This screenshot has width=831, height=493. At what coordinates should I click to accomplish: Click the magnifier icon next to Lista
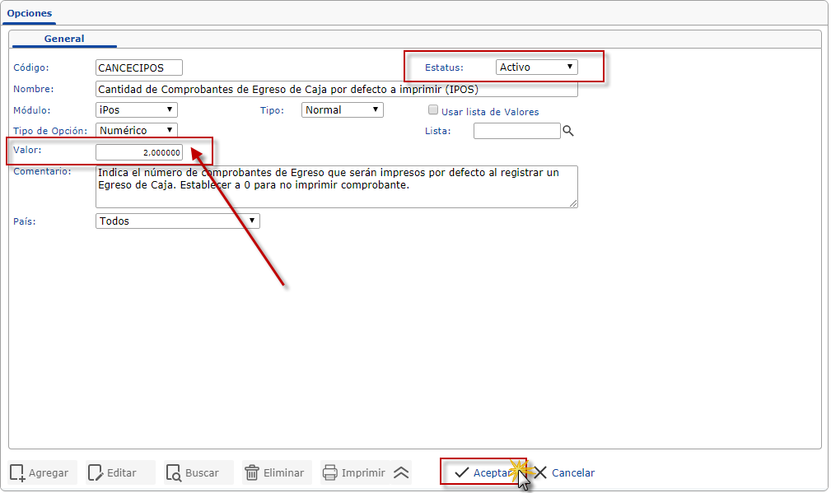coord(568,131)
